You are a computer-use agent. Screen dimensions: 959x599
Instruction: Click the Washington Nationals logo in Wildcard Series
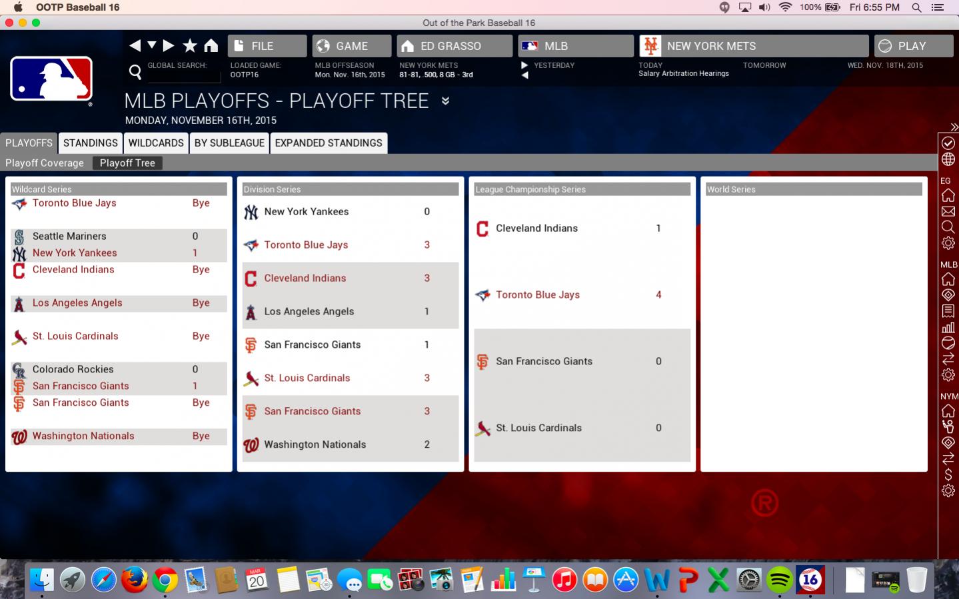click(19, 437)
